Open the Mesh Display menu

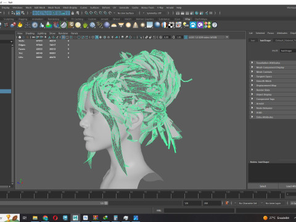point(70,7)
